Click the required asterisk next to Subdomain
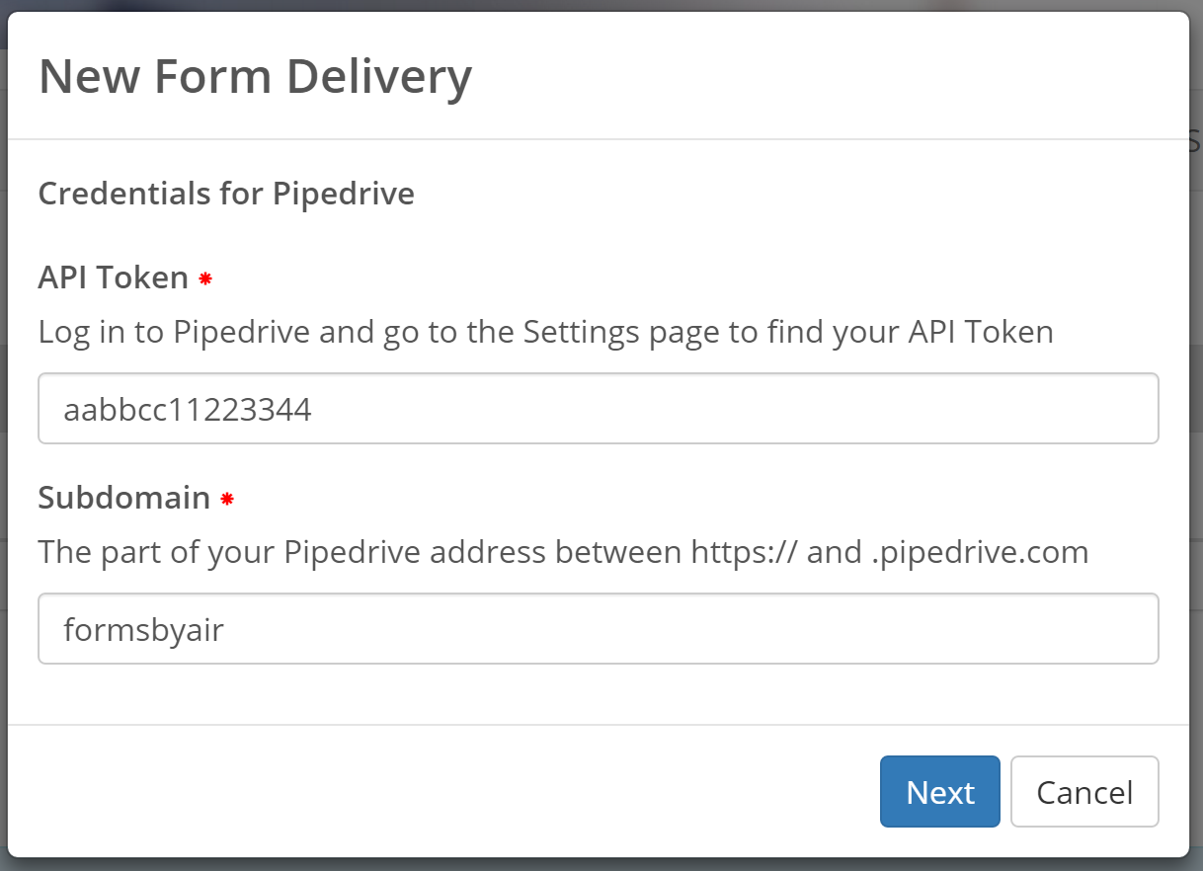Viewport: 1203px width, 871px height. point(227,500)
